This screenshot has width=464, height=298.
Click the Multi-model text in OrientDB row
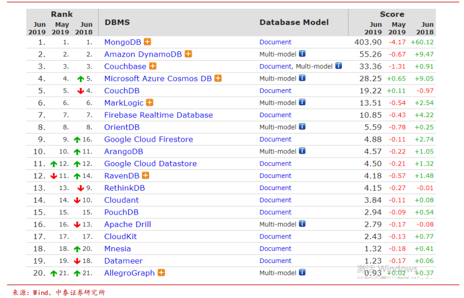pyautogui.click(x=278, y=127)
